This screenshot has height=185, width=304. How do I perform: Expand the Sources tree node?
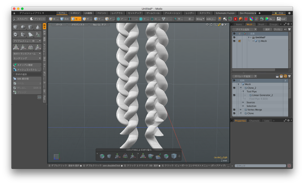(x=243, y=103)
